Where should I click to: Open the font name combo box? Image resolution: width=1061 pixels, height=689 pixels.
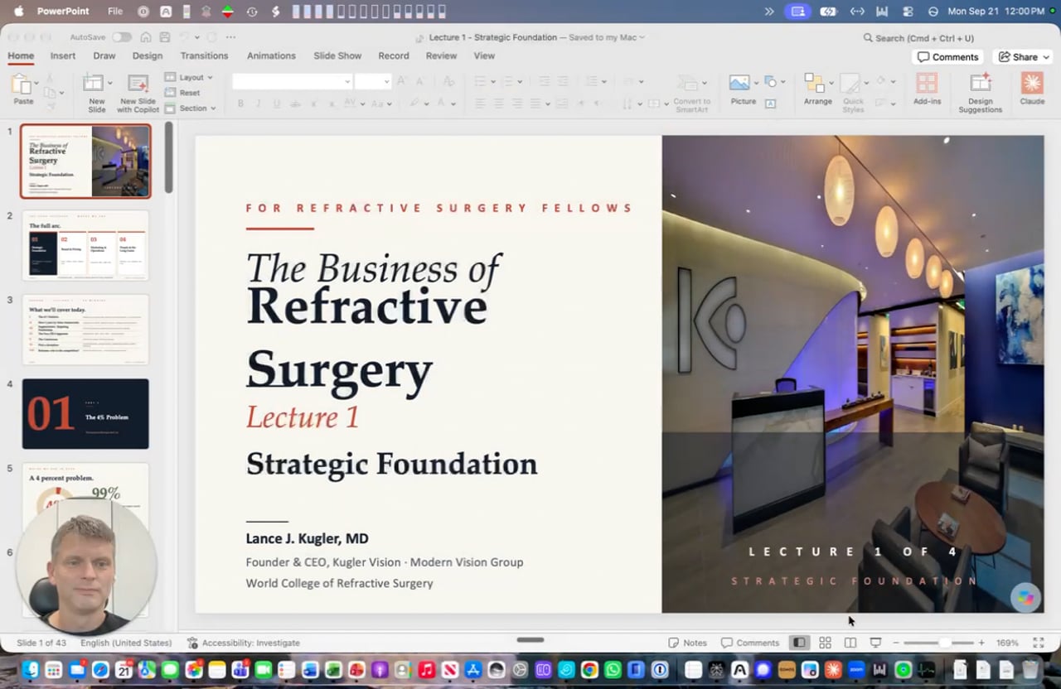pos(292,81)
